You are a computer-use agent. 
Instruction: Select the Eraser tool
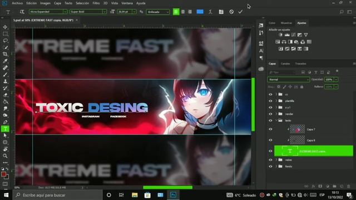(x=5, y=95)
